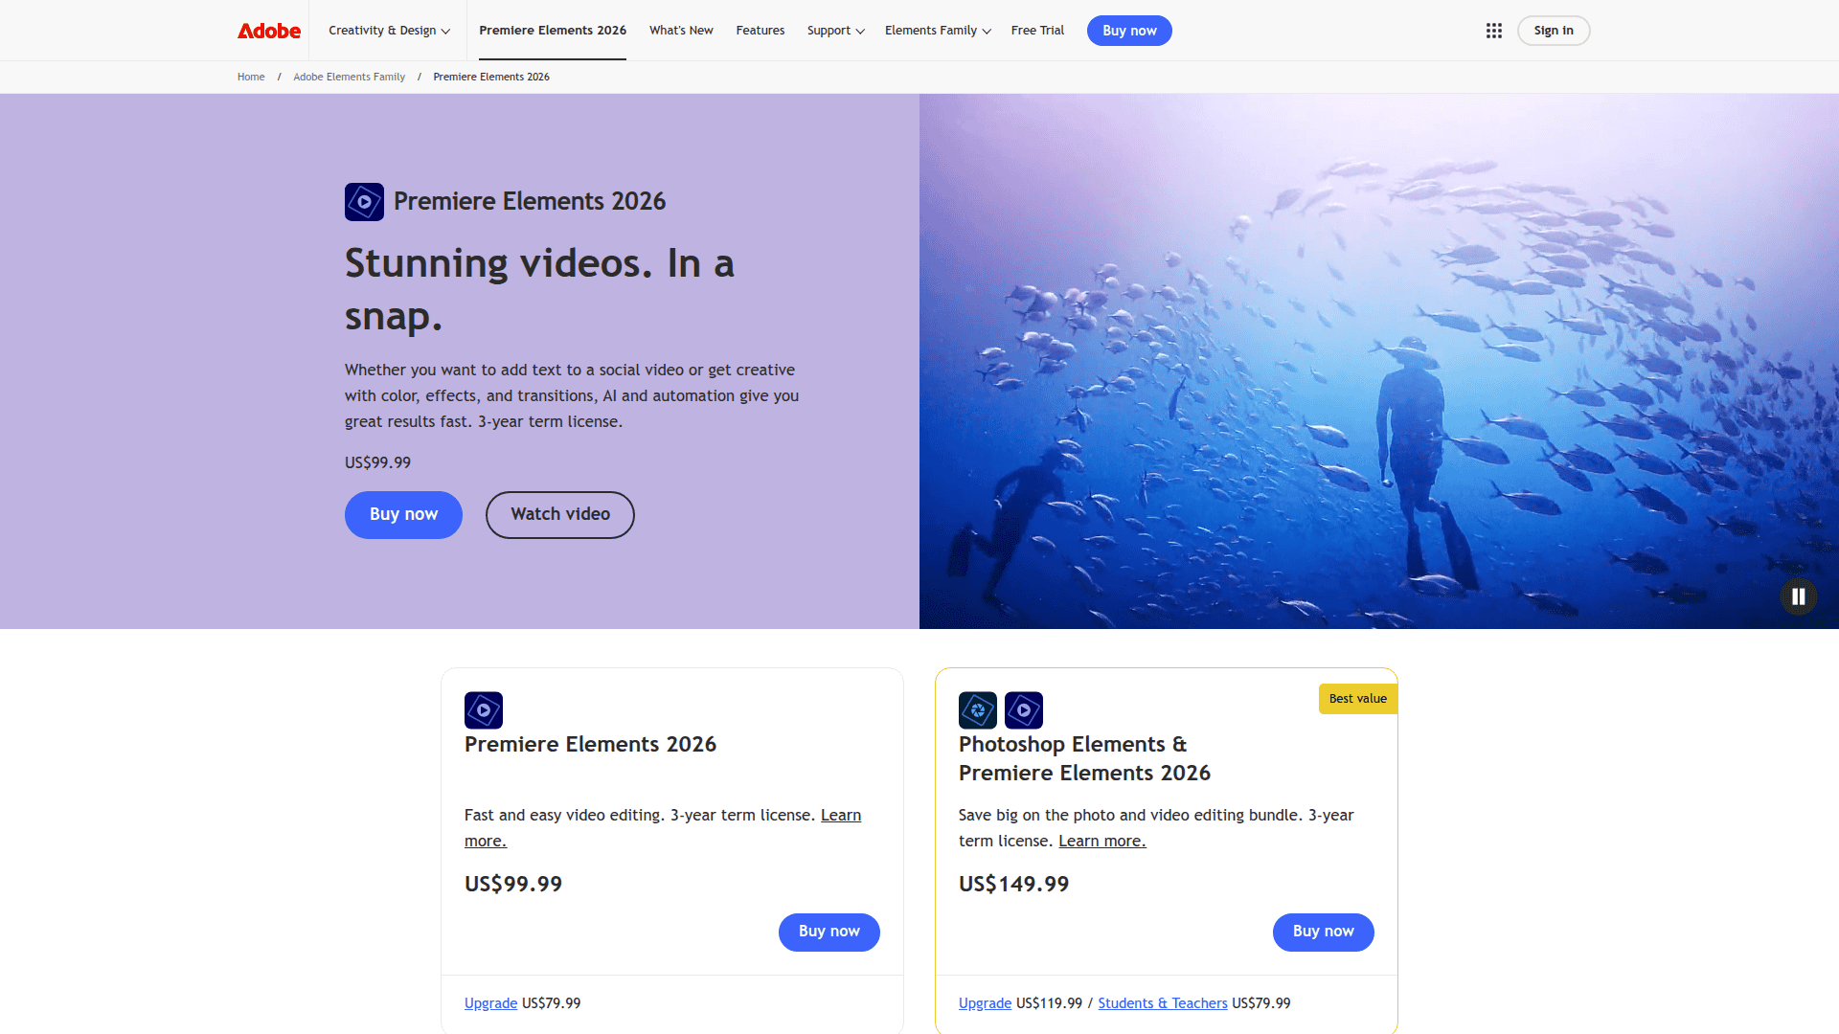
Task: Open Students & Teachers pricing link
Action: tap(1163, 1003)
